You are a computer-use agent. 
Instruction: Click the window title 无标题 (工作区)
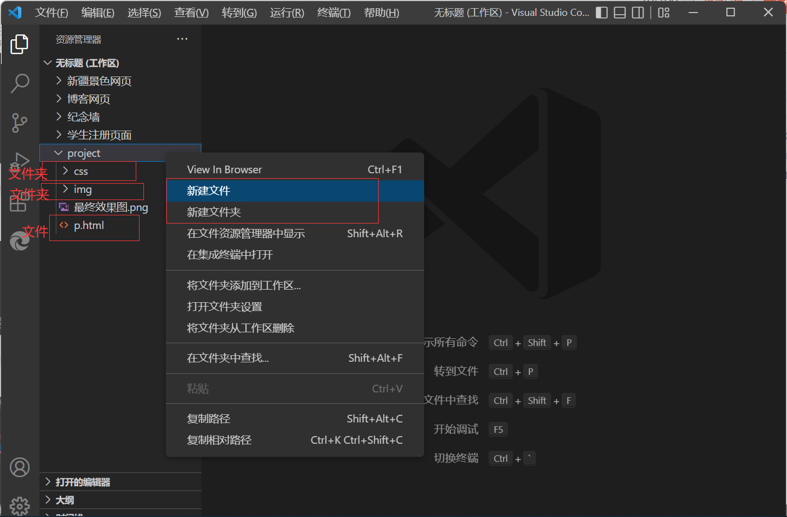click(x=468, y=13)
